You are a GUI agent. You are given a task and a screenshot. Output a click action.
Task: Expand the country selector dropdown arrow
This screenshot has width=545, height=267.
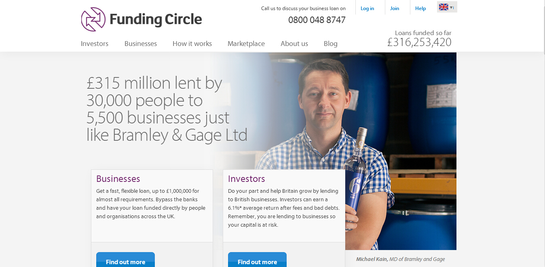[x=452, y=7]
